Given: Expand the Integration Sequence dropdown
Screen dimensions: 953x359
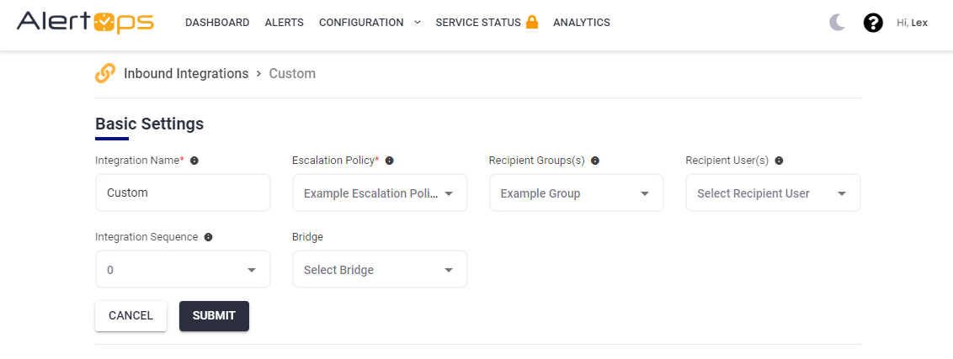Looking at the screenshot, I should coord(183,270).
